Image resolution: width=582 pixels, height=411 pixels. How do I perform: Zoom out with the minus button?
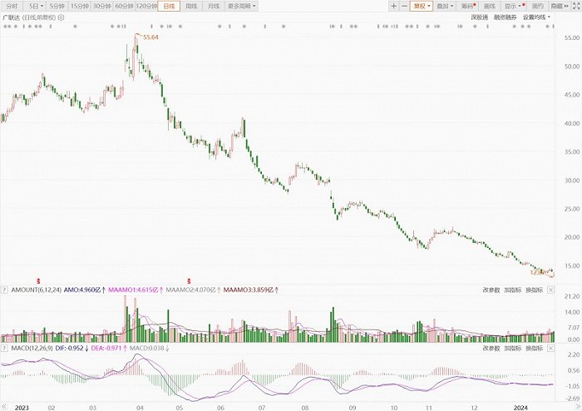pyautogui.click(x=404, y=6)
